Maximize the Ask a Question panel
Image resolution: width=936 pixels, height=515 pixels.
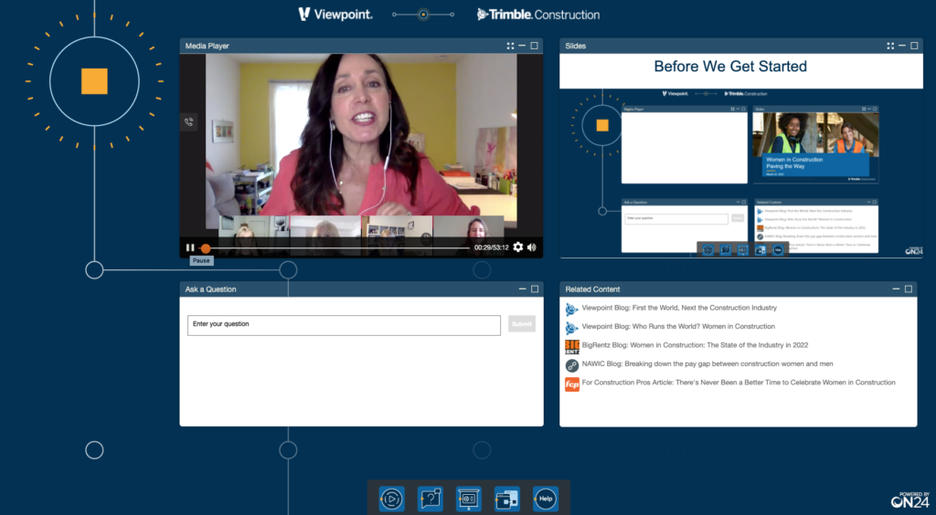point(535,289)
